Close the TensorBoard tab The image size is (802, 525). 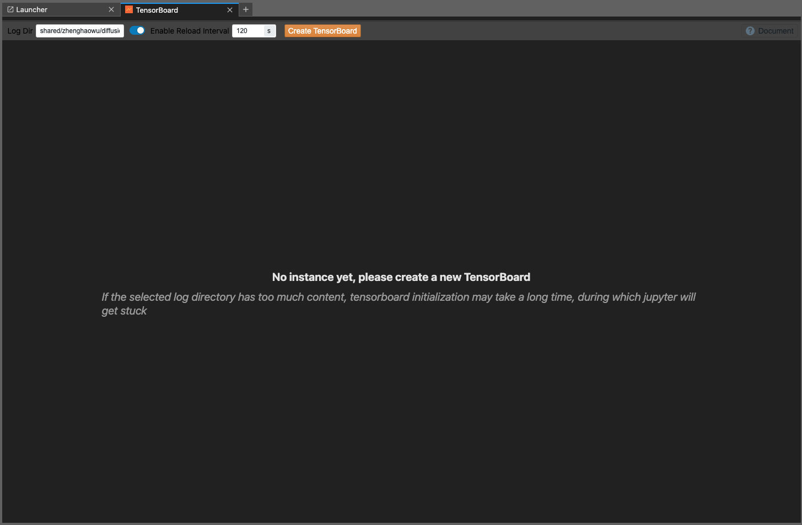click(x=230, y=10)
